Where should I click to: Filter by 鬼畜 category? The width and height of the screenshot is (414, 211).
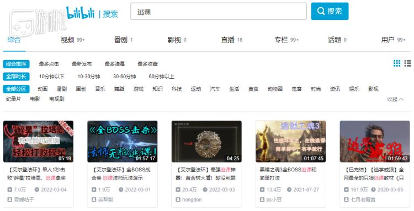tap(296, 89)
